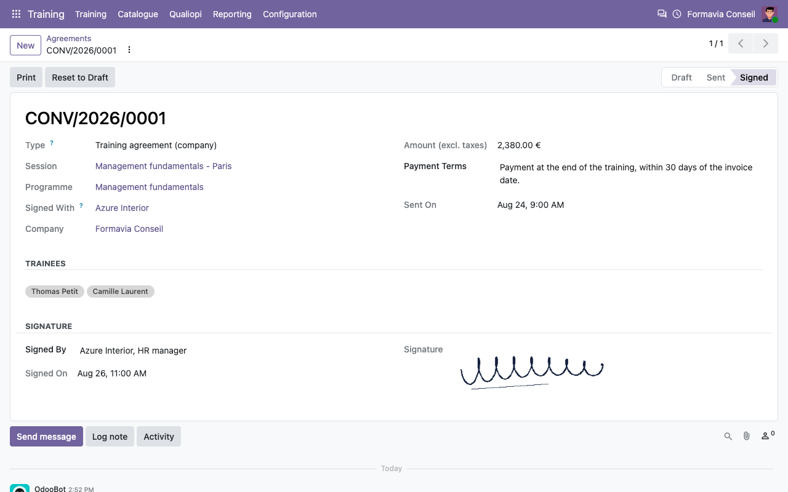The height and width of the screenshot is (492, 788).
Task: Open Azure Interior partner link
Action: pos(122,208)
